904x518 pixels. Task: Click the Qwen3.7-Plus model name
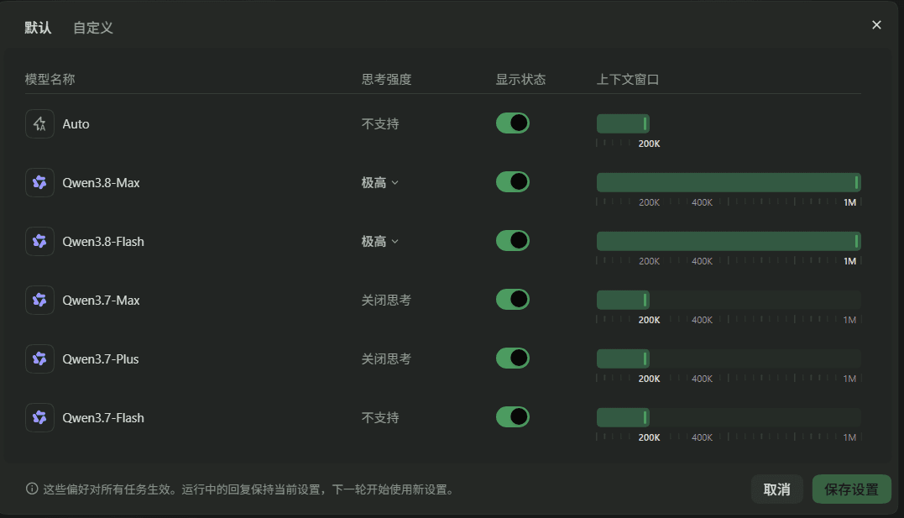pos(101,359)
